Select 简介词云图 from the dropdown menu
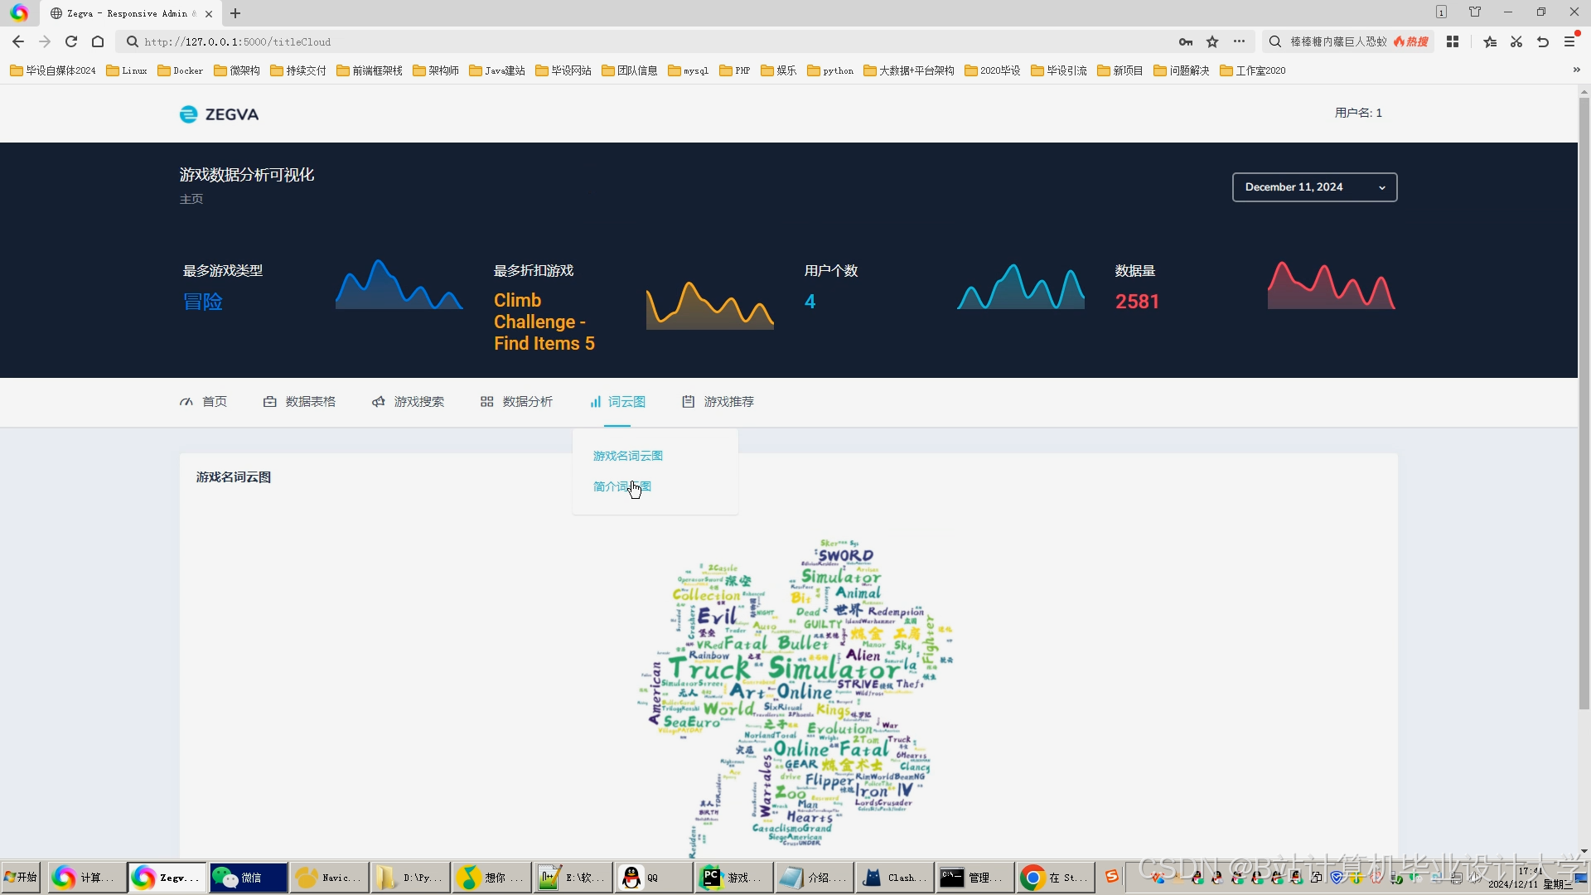The image size is (1591, 895). pyautogui.click(x=621, y=486)
